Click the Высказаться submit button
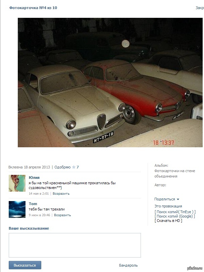 pyautogui.click(x=25, y=265)
